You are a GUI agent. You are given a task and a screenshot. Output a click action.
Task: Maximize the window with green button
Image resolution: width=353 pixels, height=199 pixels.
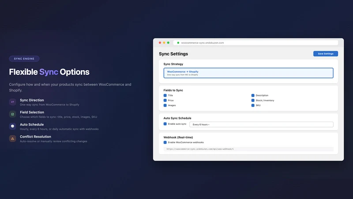tap(168, 42)
